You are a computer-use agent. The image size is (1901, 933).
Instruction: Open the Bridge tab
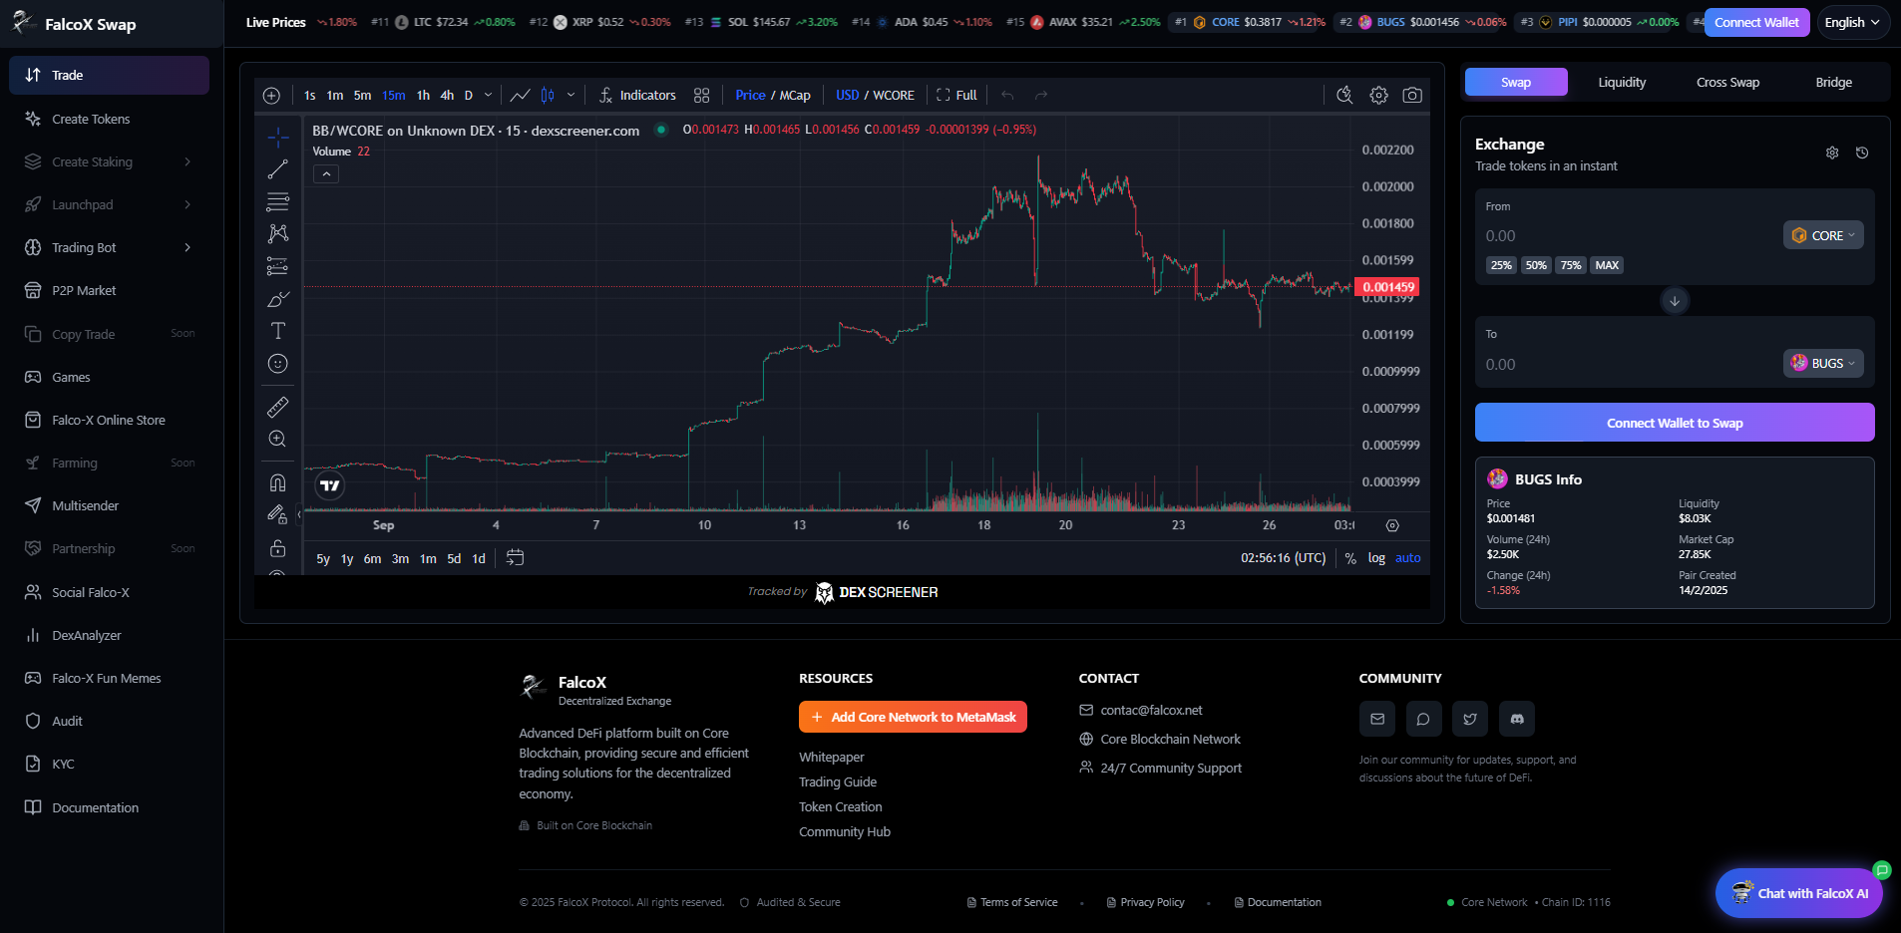point(1833,83)
